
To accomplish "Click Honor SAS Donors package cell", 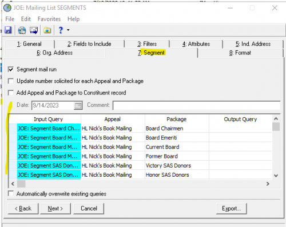I will (x=177, y=175).
